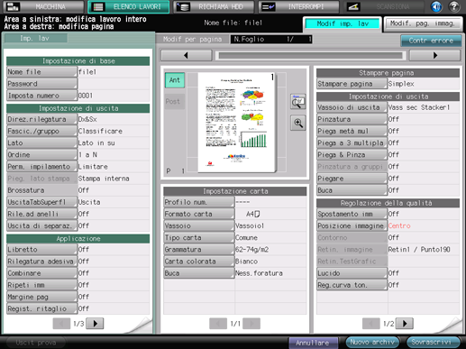Go to previous sheet with left arrow

click(x=187, y=55)
